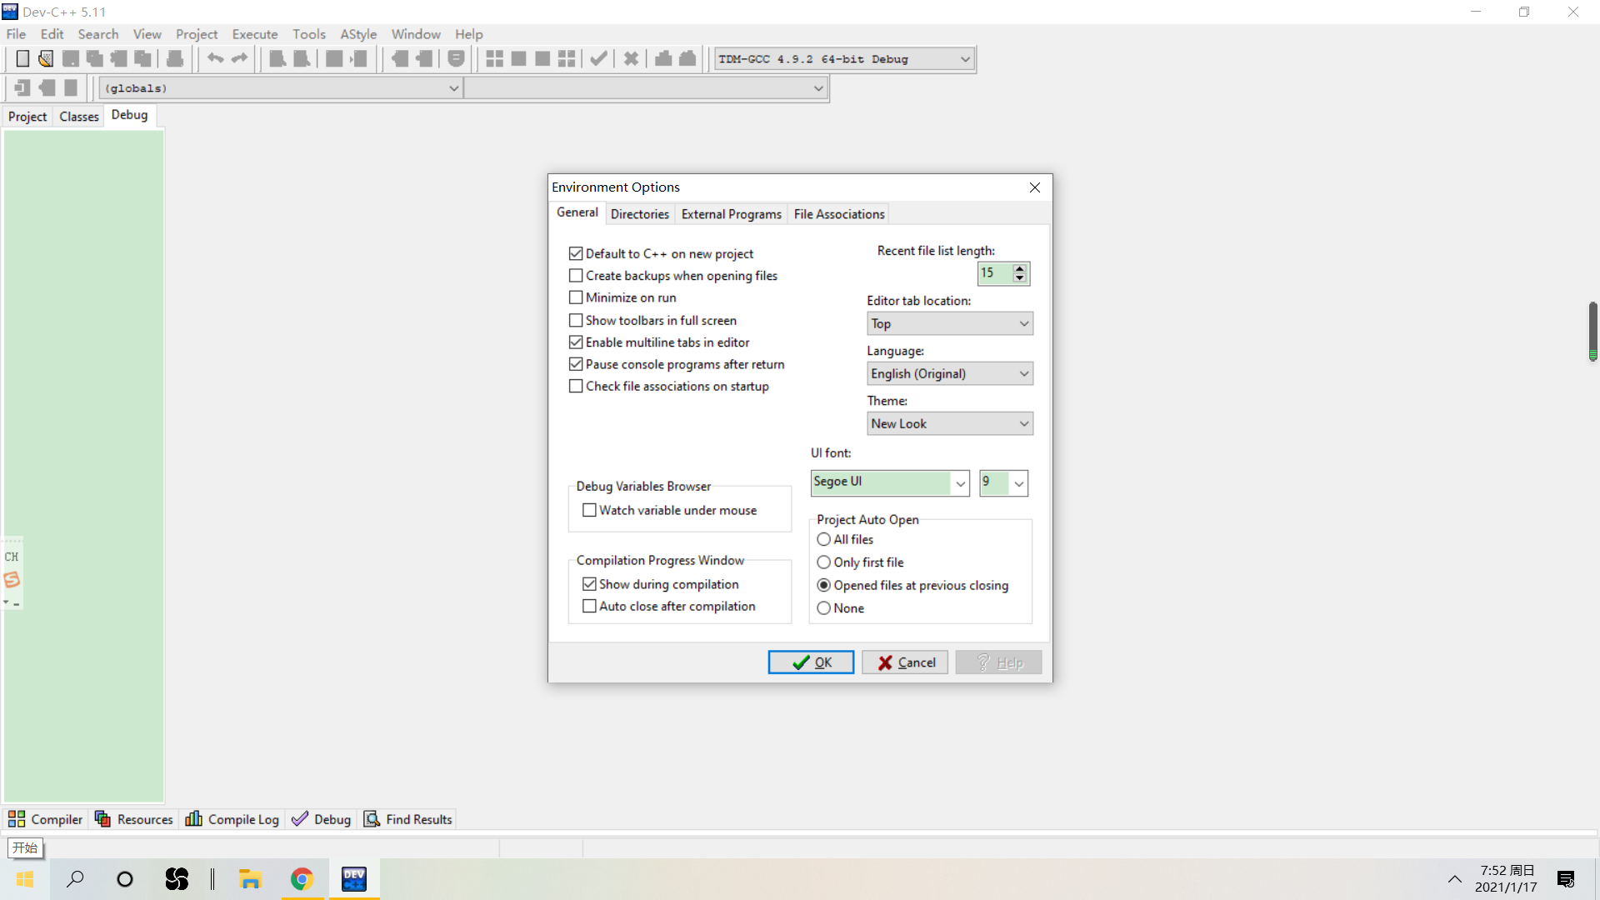Open File Explorer from taskbar
Image resolution: width=1600 pixels, height=900 pixels.
250,879
